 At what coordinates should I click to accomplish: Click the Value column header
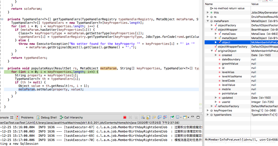point(264,4)
